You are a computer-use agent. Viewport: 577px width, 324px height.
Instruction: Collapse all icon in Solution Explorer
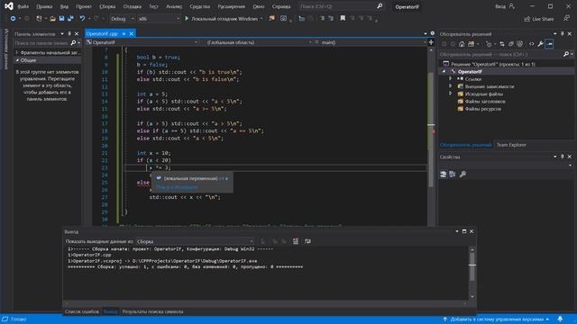(x=511, y=44)
